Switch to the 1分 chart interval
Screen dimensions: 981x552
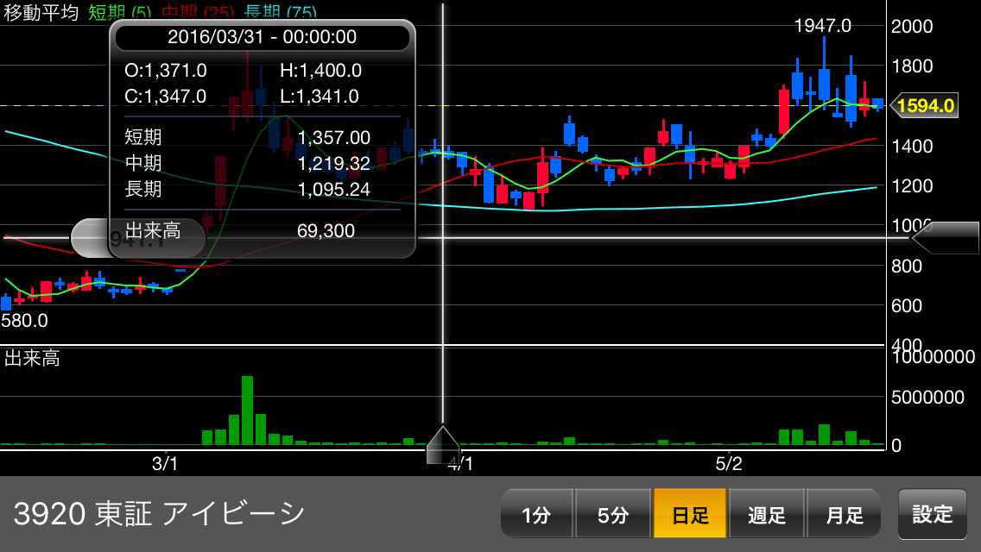point(536,515)
